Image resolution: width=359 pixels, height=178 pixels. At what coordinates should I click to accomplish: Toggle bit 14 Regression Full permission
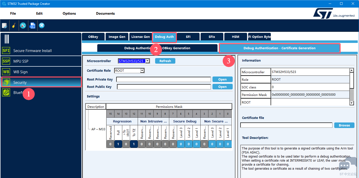click(x=118, y=144)
